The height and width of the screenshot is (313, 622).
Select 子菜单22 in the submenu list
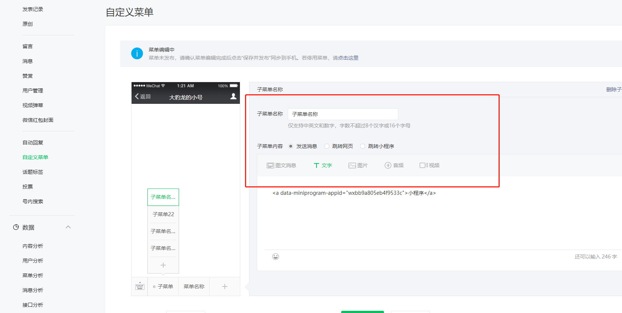point(163,214)
